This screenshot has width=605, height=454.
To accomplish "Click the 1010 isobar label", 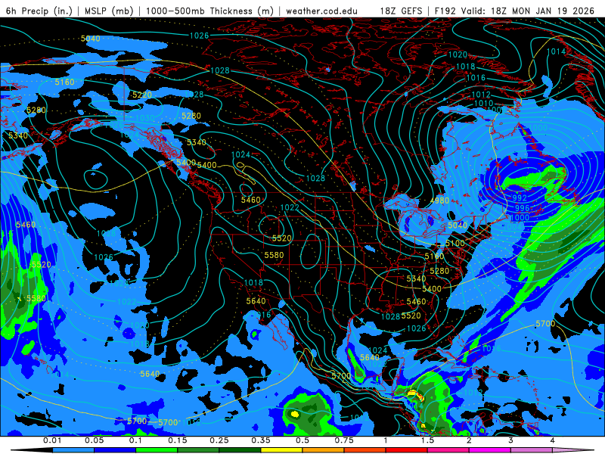I will [483, 103].
